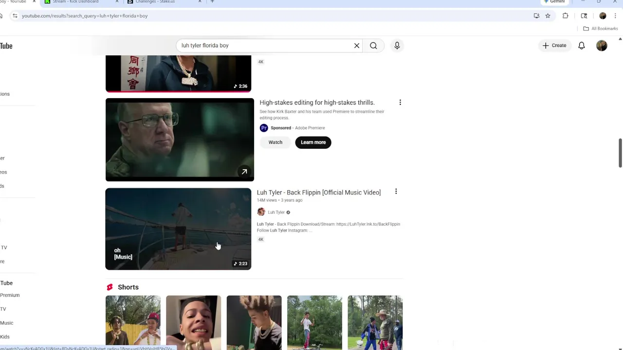
Task: Open the Chrome side panel icon
Action: click(584, 16)
